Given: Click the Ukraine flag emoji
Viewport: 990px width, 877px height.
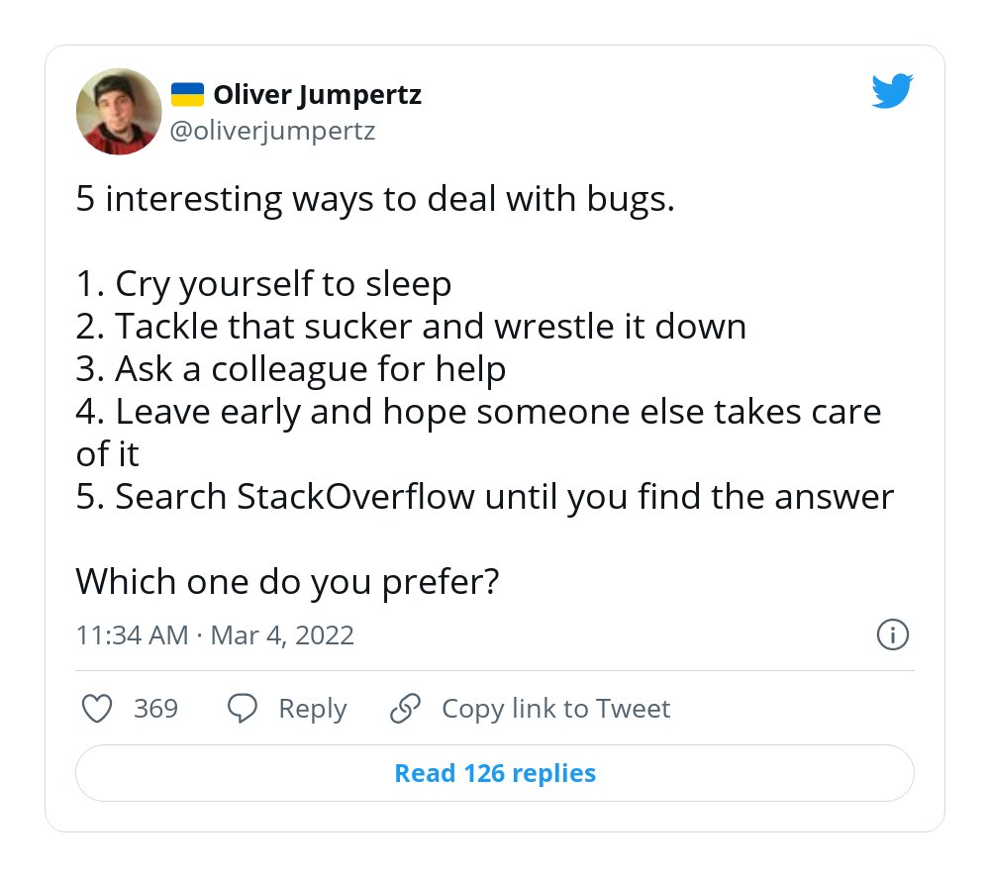Looking at the screenshot, I should click(187, 92).
